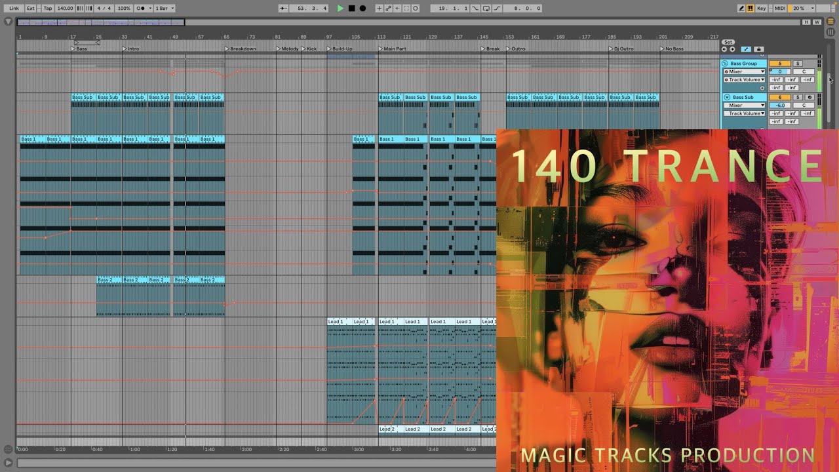839x472 pixels.
Task: Toggle the Punch-Out switch icon
Action: click(x=498, y=9)
